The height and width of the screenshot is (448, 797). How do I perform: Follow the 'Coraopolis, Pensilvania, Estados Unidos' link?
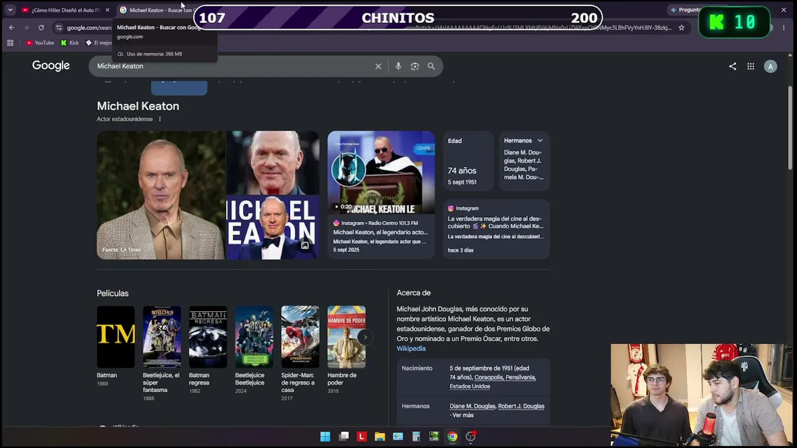tap(493, 381)
